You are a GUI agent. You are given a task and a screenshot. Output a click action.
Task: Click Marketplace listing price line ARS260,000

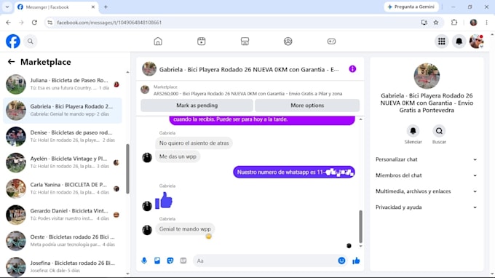point(247,94)
